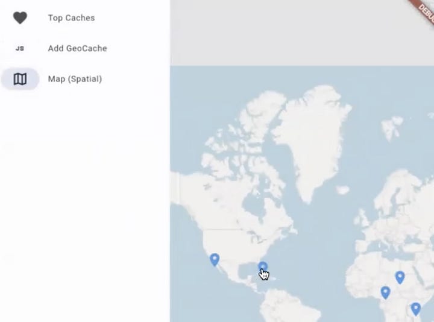Click the map pin on the Mexico west coast
Screen dimensions: 434x322
pos(215,260)
